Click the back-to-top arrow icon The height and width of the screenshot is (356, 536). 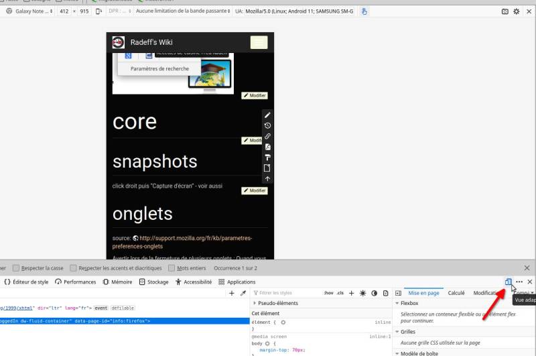[267, 178]
